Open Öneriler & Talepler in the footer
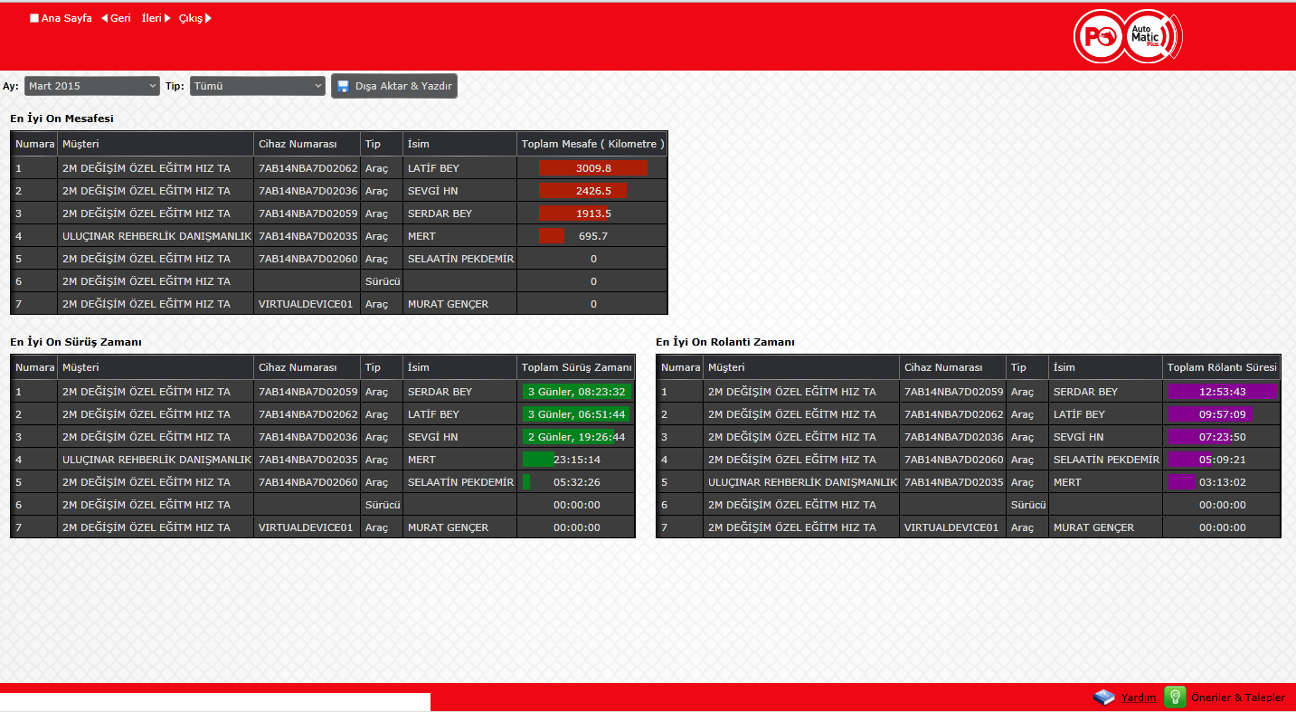The width and height of the screenshot is (1296, 712). (x=1238, y=698)
